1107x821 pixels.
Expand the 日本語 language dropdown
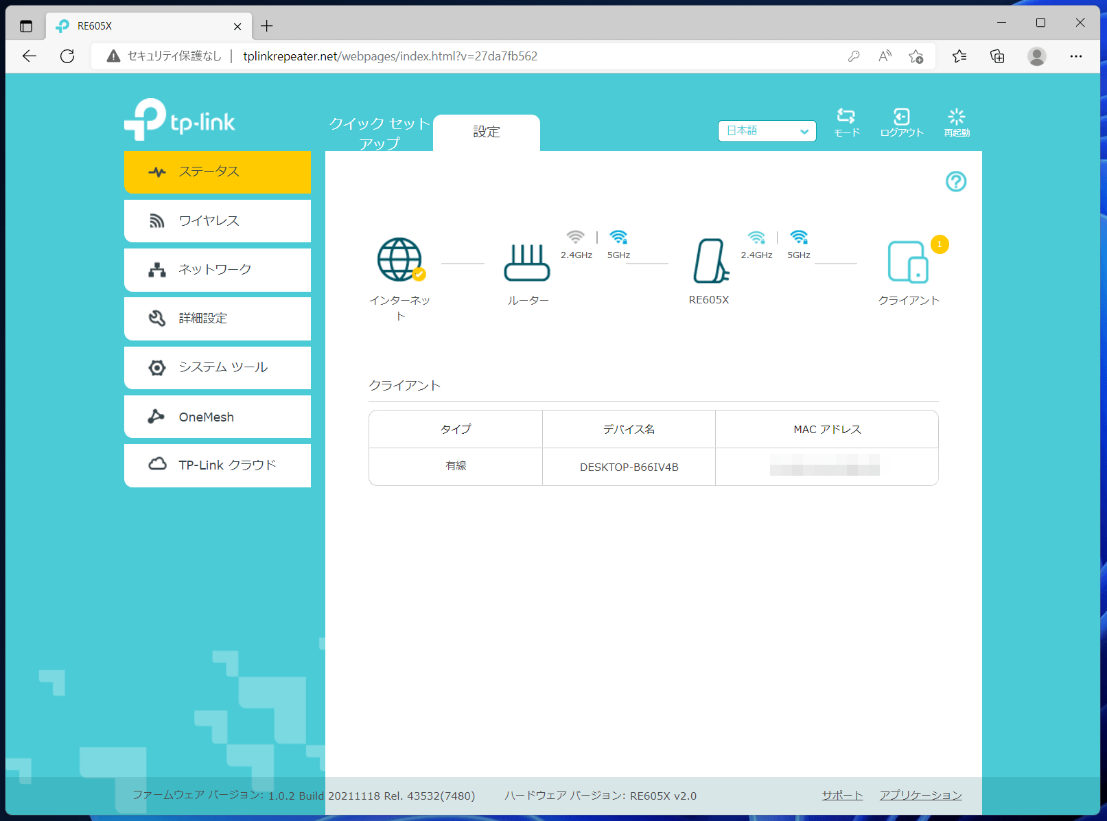pyautogui.click(x=767, y=130)
